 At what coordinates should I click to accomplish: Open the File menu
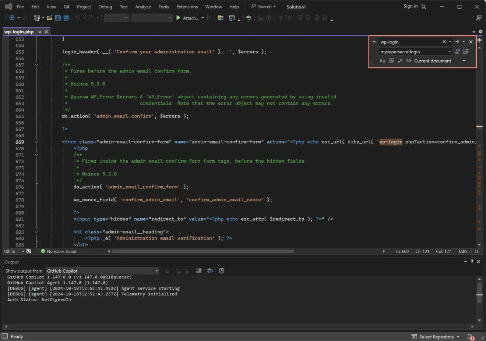[20, 7]
